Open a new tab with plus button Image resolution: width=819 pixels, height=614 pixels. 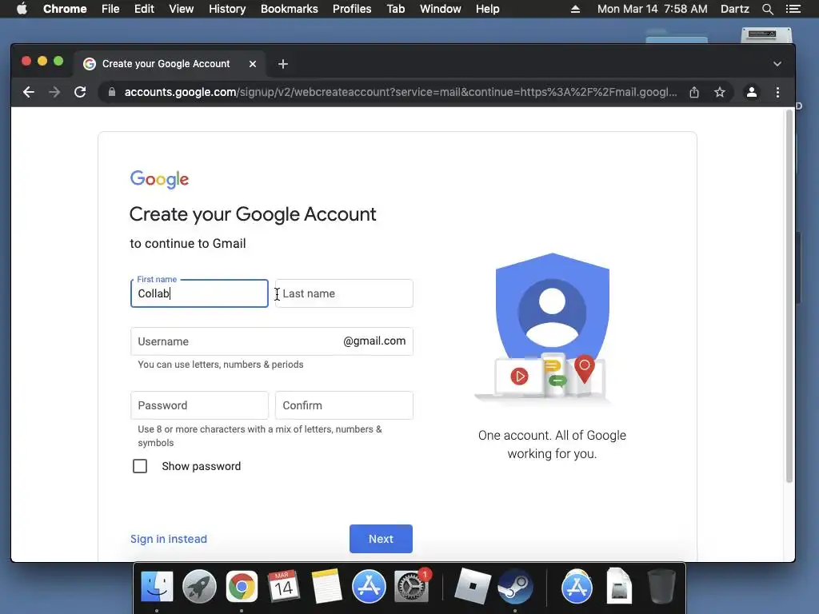point(283,64)
